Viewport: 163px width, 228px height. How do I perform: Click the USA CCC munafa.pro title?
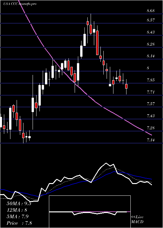point(20,4)
